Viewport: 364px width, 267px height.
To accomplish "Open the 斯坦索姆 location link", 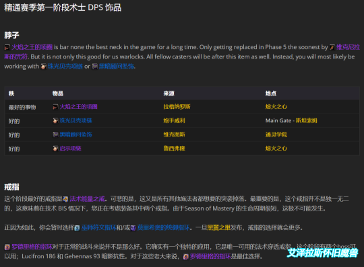I will 307,120.
